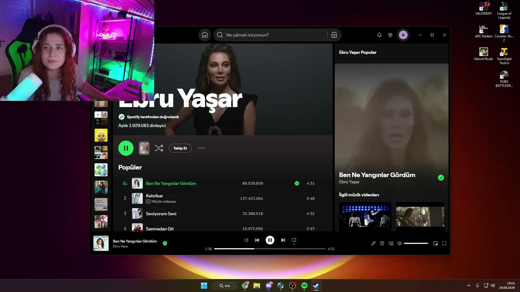520x292 pixels.
Task: Select the Sanmadan Git track
Action: 223,228
